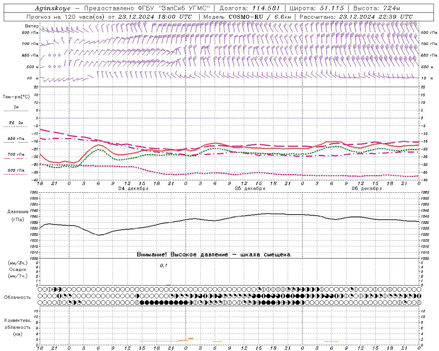The height and width of the screenshot is (351, 439).
Task: Click the 'Тем-ра(°C)' temperature axis label
Action: tap(16, 97)
